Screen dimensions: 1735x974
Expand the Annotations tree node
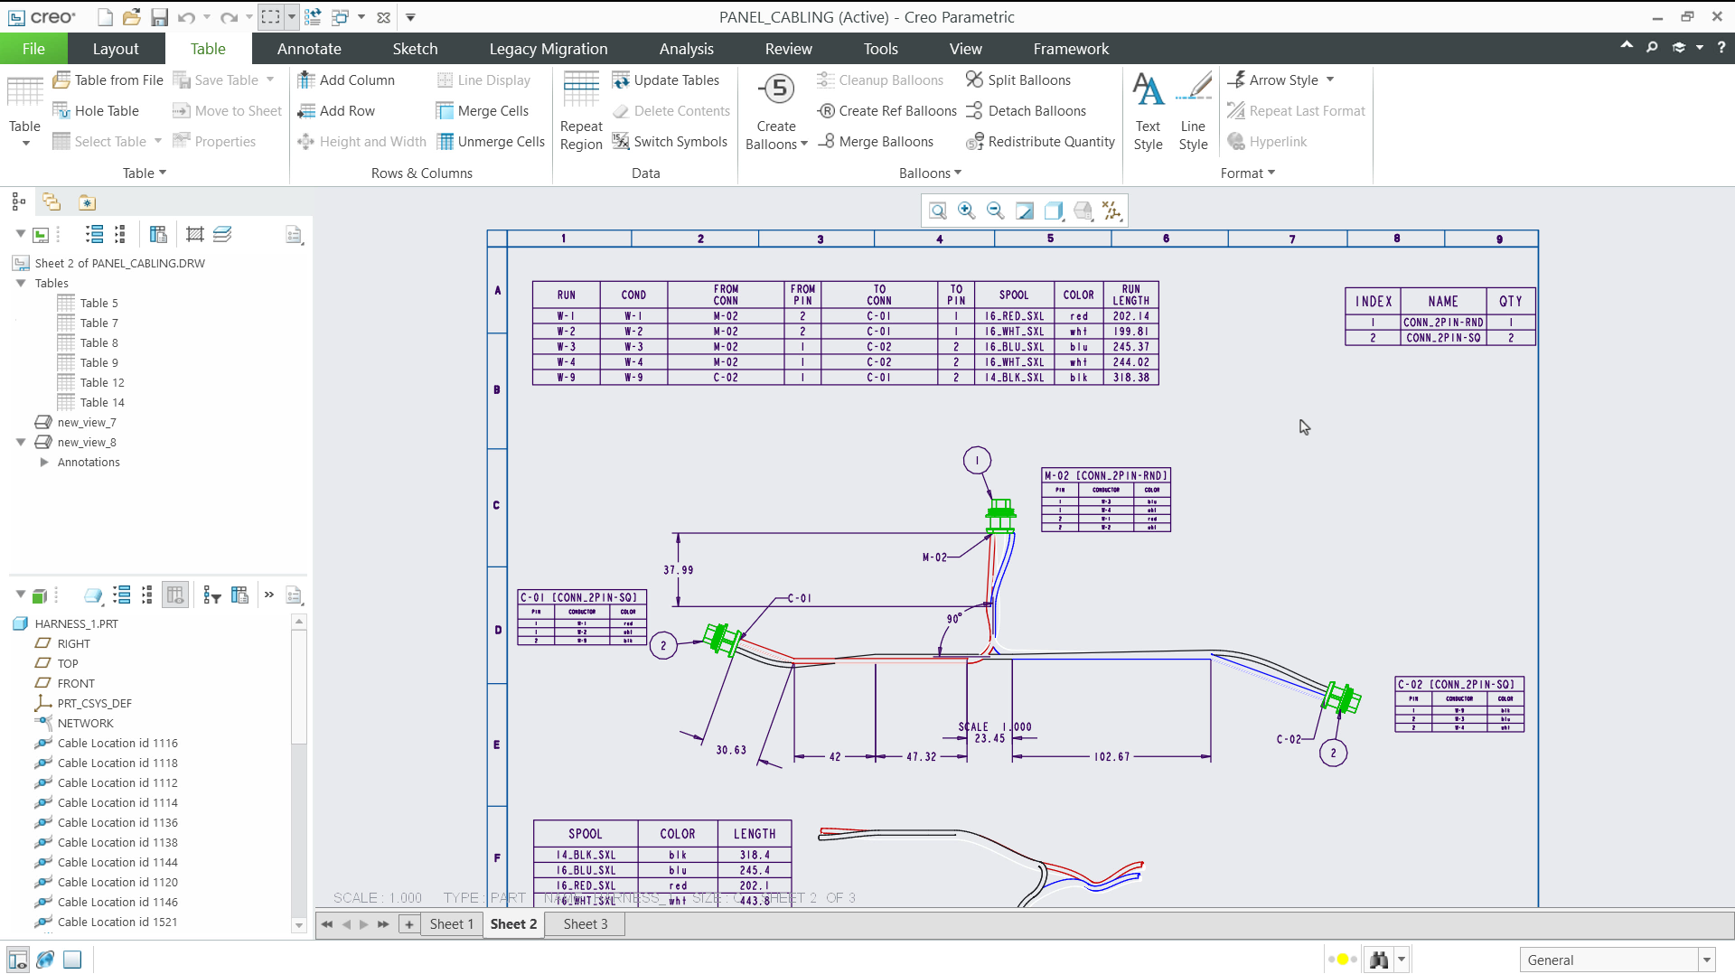tap(43, 462)
